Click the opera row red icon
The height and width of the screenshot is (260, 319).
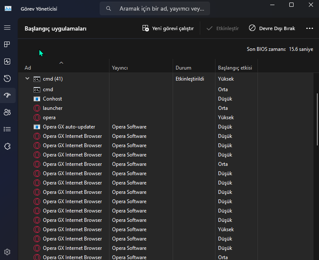[37, 117]
